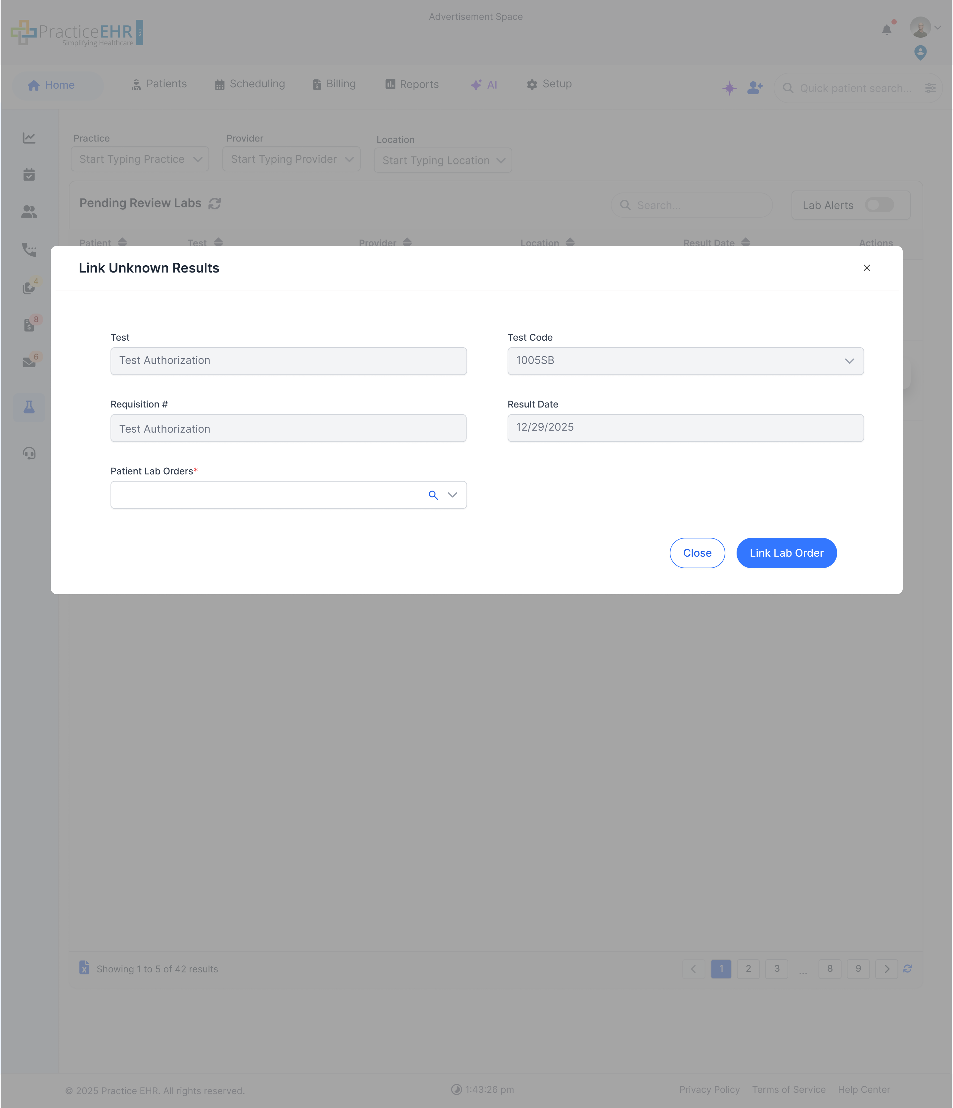Open the labs flask sidebar icon
Screen dimensions: 953x1108
coord(29,407)
